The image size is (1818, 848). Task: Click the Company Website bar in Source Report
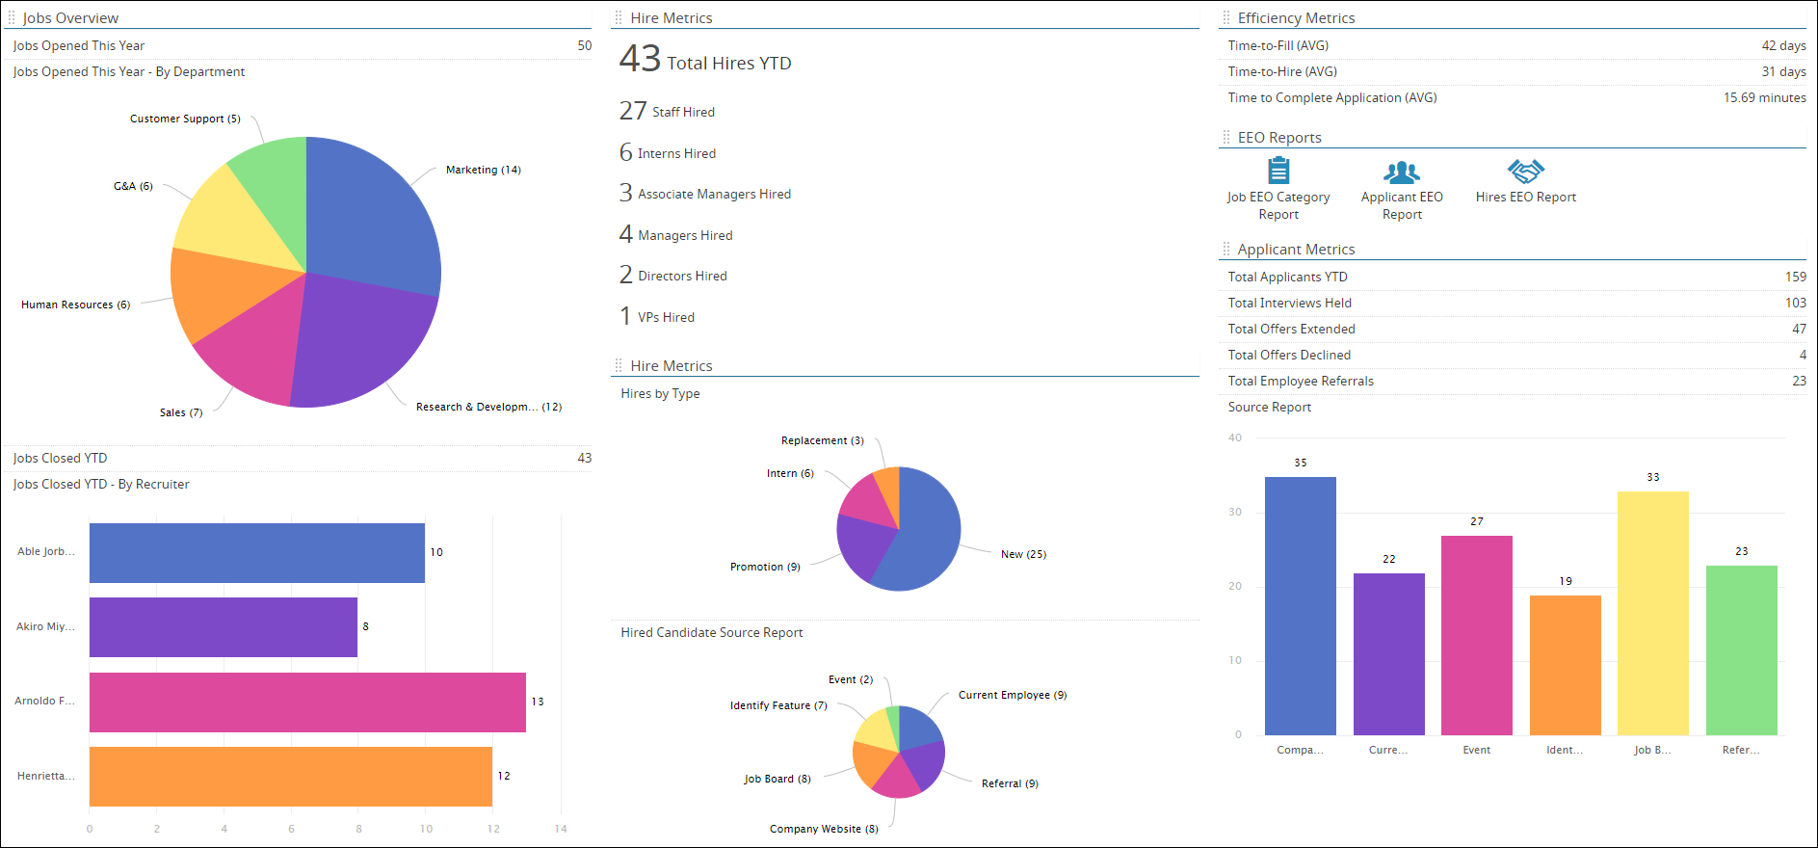click(x=1300, y=606)
